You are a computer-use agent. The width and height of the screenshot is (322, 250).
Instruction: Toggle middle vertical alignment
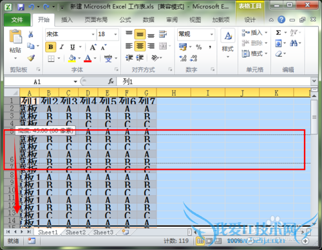[140, 34]
